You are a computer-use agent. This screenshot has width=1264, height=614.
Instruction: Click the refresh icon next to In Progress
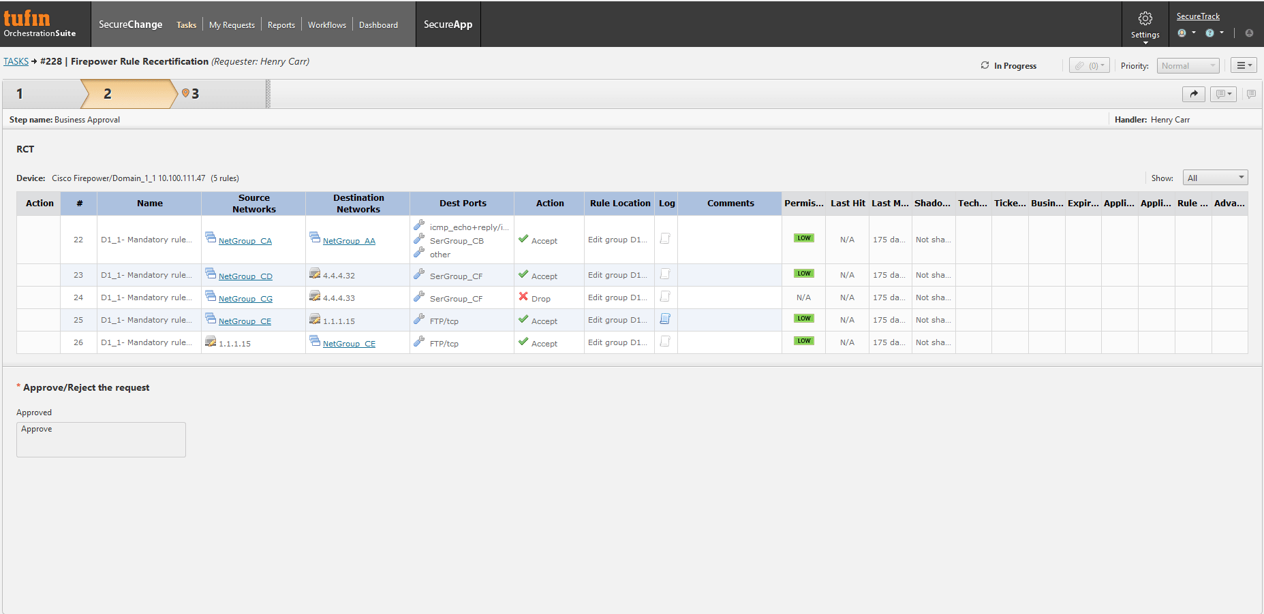pyautogui.click(x=985, y=65)
